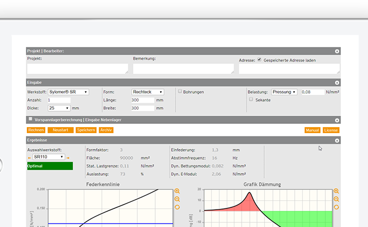Click the Dyn. Bettungsmodul value 0,082

pos(218,166)
